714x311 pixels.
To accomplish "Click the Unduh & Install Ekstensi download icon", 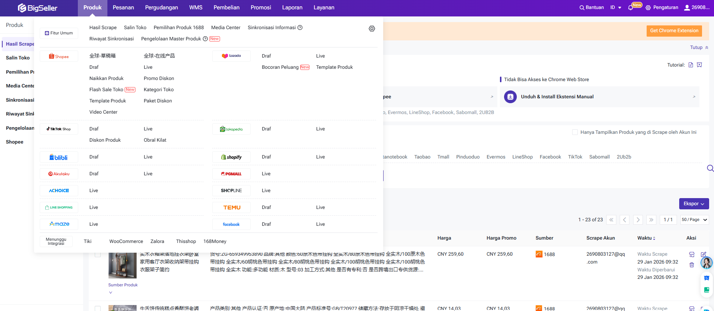I will click(x=510, y=97).
